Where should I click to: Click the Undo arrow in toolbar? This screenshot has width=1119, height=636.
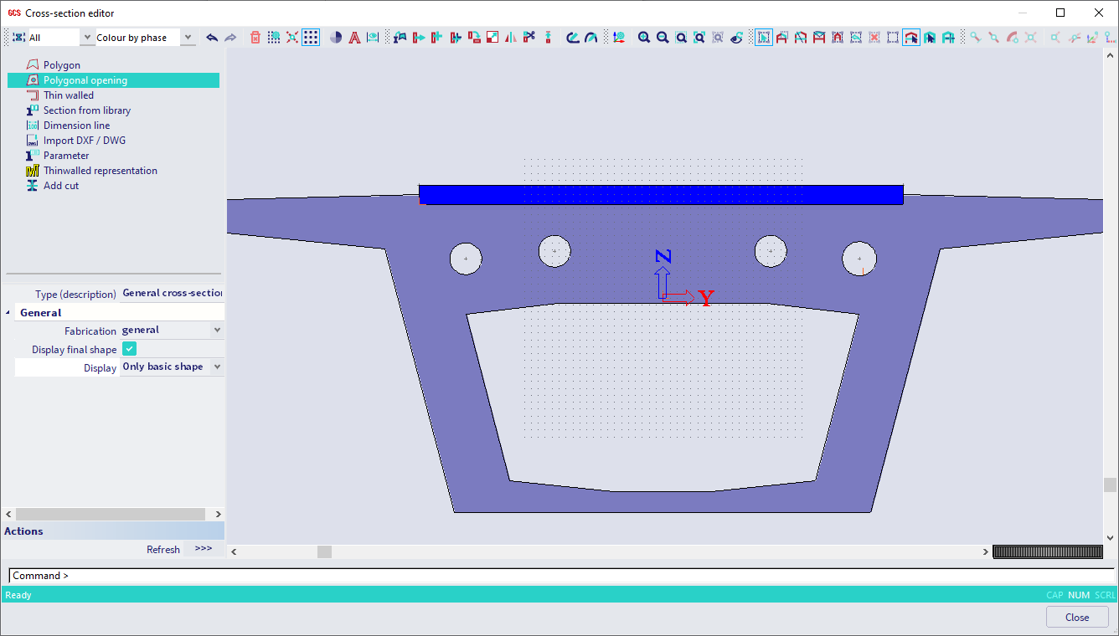click(212, 38)
